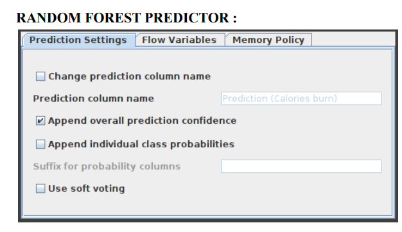Click the blank panel area below Use soft voting
The image size is (402, 232).
tap(207, 204)
